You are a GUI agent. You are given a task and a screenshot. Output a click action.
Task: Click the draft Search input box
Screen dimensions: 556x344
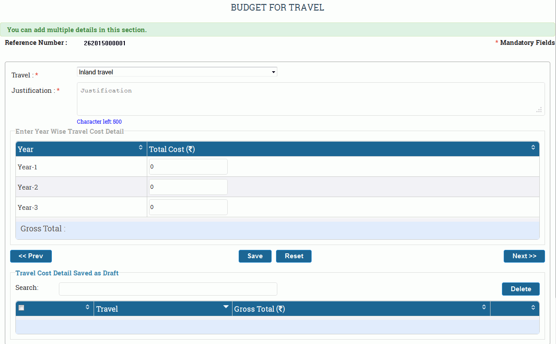[168, 289]
